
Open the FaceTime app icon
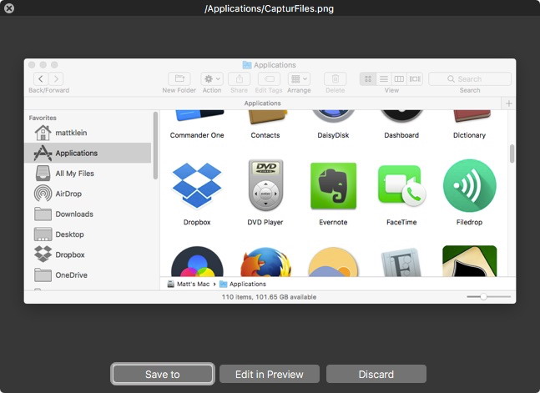point(401,186)
